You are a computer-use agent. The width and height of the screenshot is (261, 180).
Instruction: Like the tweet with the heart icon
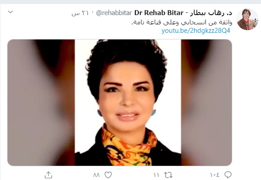click(x=108, y=175)
